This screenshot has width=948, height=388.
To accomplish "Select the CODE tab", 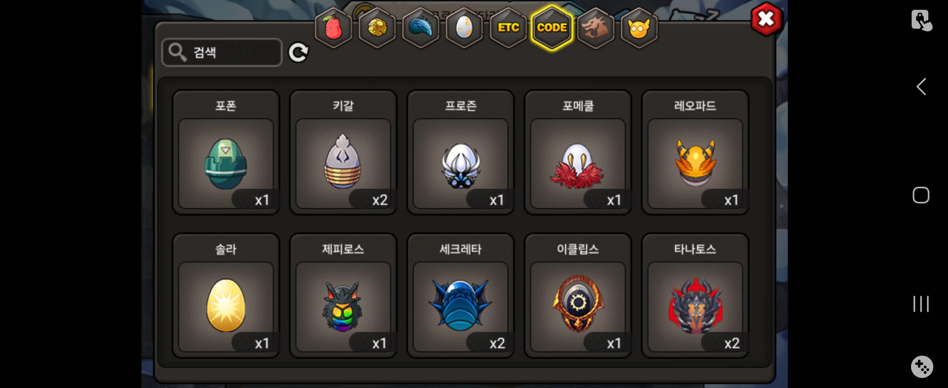I will point(552,28).
